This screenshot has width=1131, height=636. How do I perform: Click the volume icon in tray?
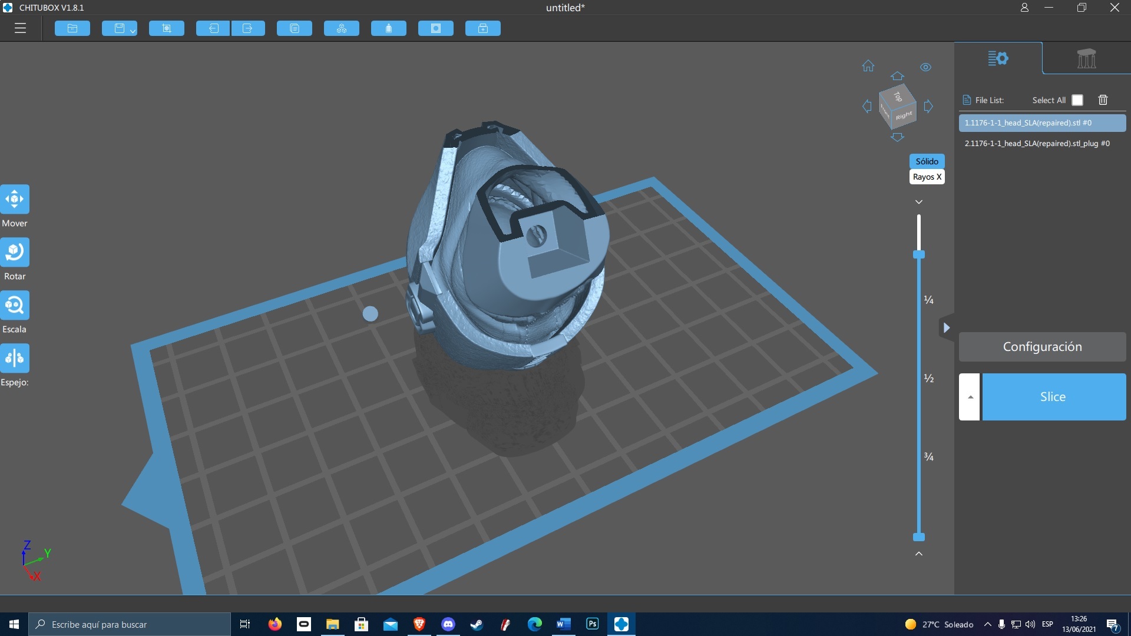point(1030,624)
